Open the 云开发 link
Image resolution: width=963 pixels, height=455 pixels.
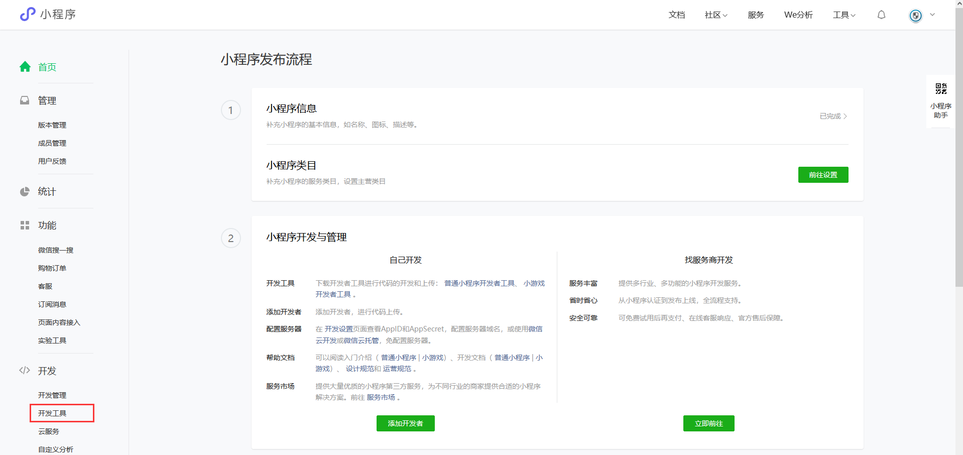pyautogui.click(x=326, y=340)
